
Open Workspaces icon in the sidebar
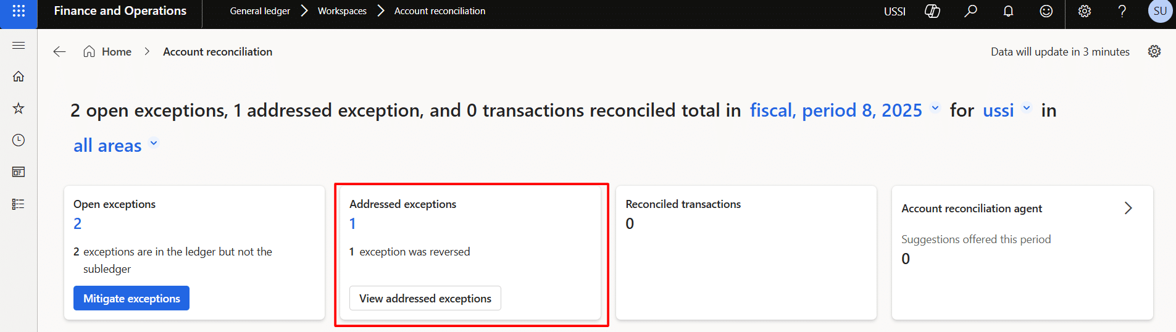pos(19,172)
